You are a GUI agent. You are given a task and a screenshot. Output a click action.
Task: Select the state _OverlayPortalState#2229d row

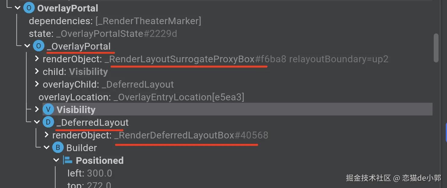pos(103,34)
